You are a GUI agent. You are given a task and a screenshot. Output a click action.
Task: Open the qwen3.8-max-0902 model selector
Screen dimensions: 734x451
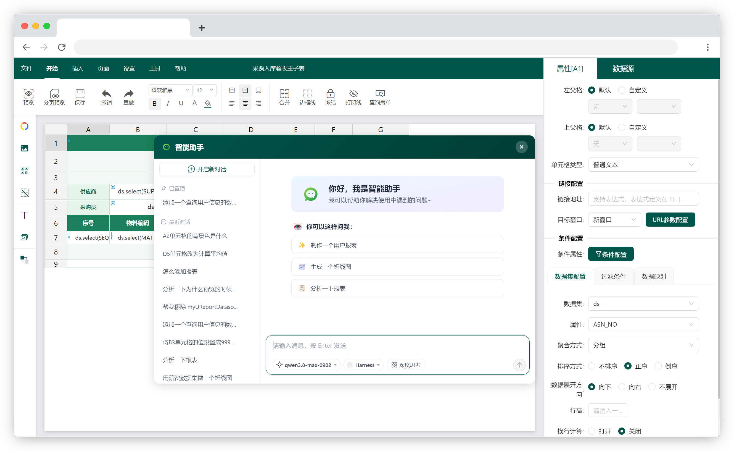pyautogui.click(x=306, y=365)
